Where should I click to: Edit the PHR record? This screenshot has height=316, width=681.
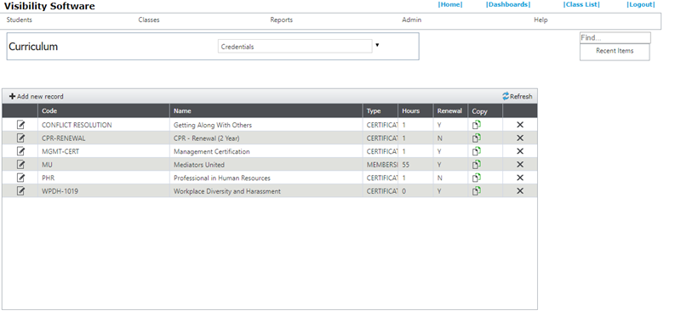point(20,178)
